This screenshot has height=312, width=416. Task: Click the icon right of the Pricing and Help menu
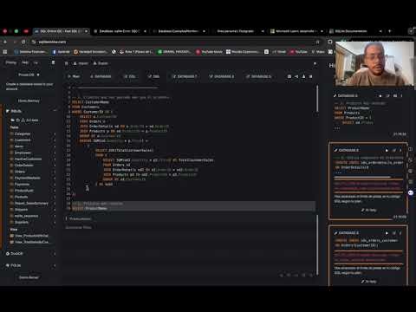coord(53,62)
